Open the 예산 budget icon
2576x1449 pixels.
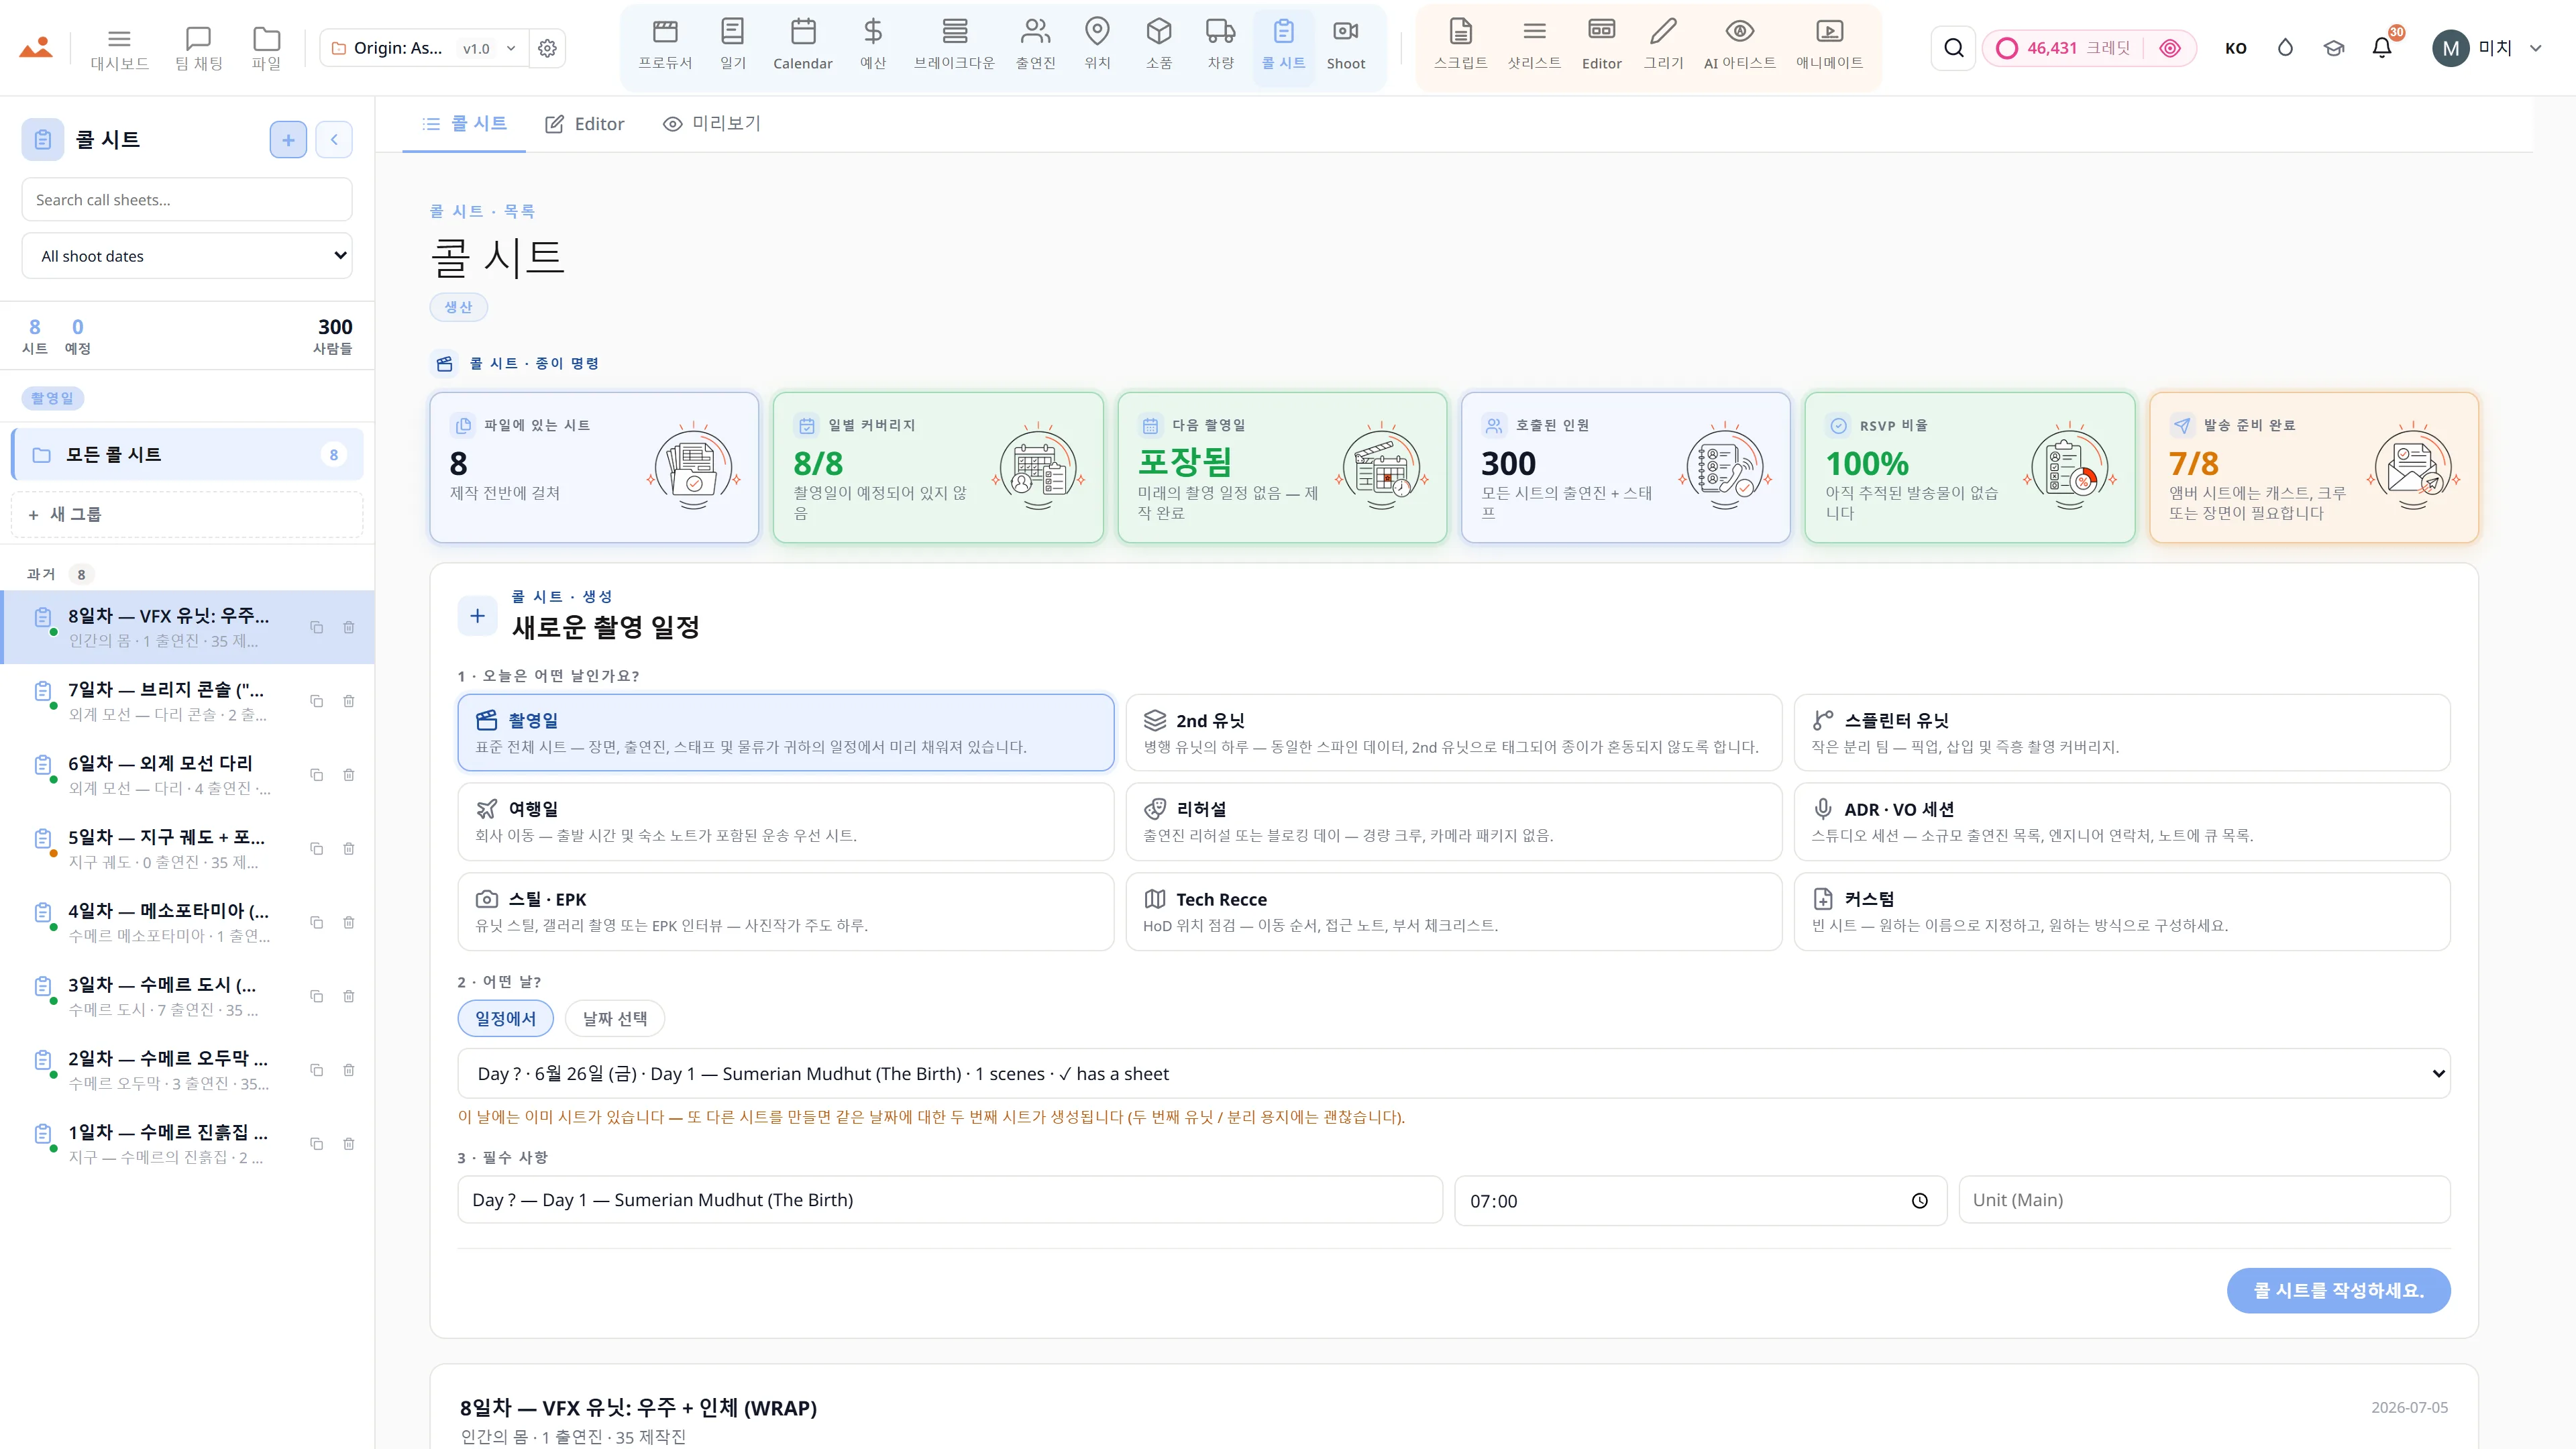click(873, 46)
